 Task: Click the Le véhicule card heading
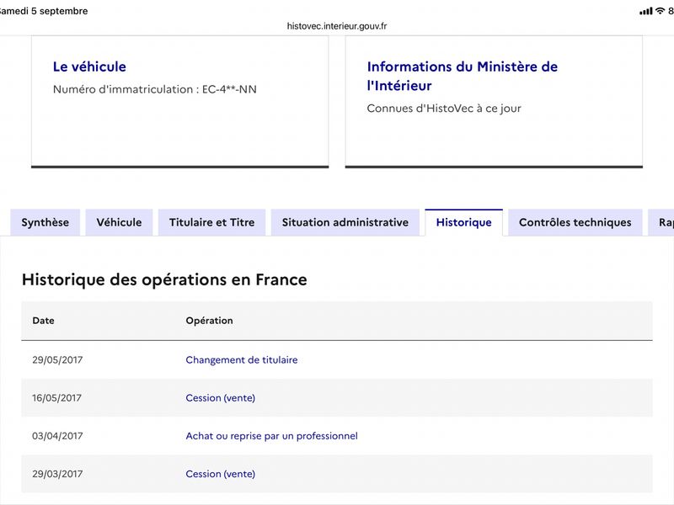(89, 66)
